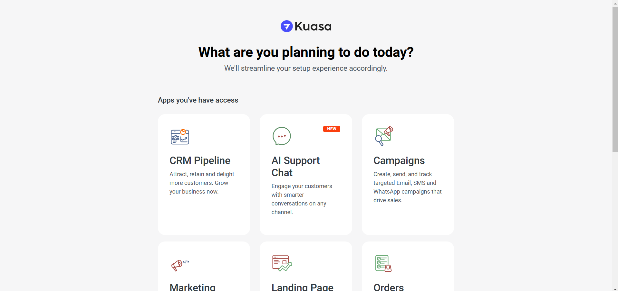Viewport: 618px width, 291px height.
Task: Click the NEW badge on AI Support Chat
Action: tap(332, 129)
